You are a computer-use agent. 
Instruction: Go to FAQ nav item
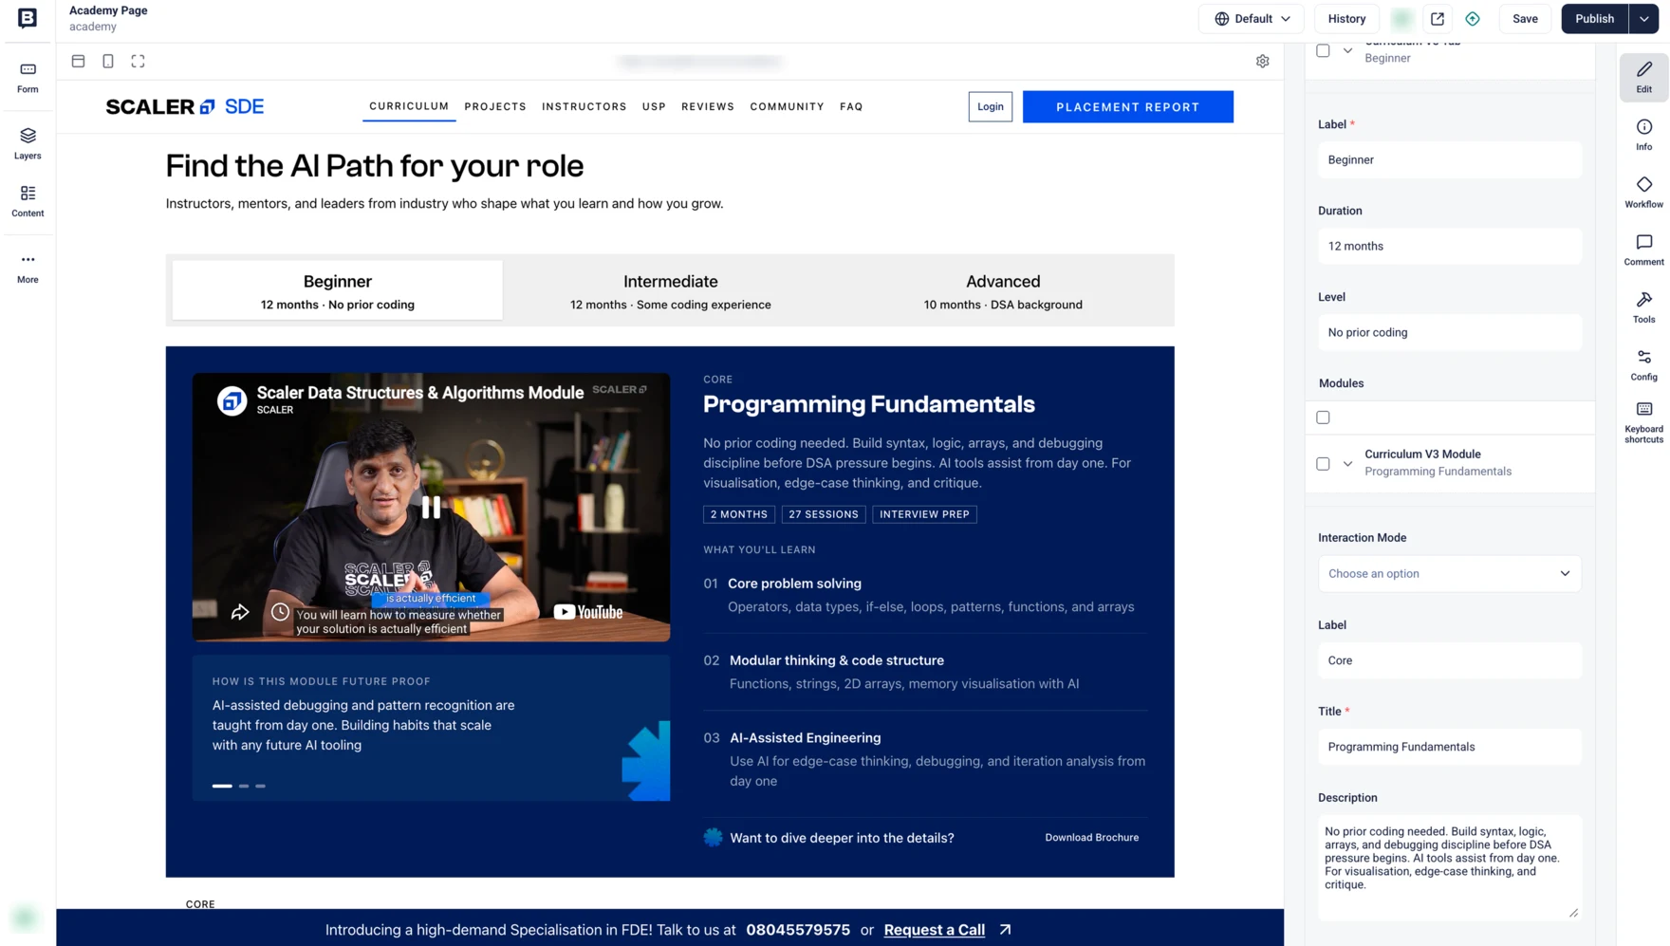(851, 107)
